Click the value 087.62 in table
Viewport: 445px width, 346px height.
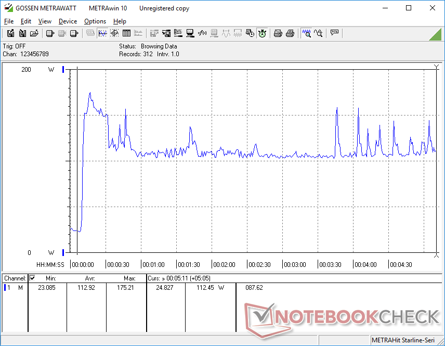click(254, 288)
